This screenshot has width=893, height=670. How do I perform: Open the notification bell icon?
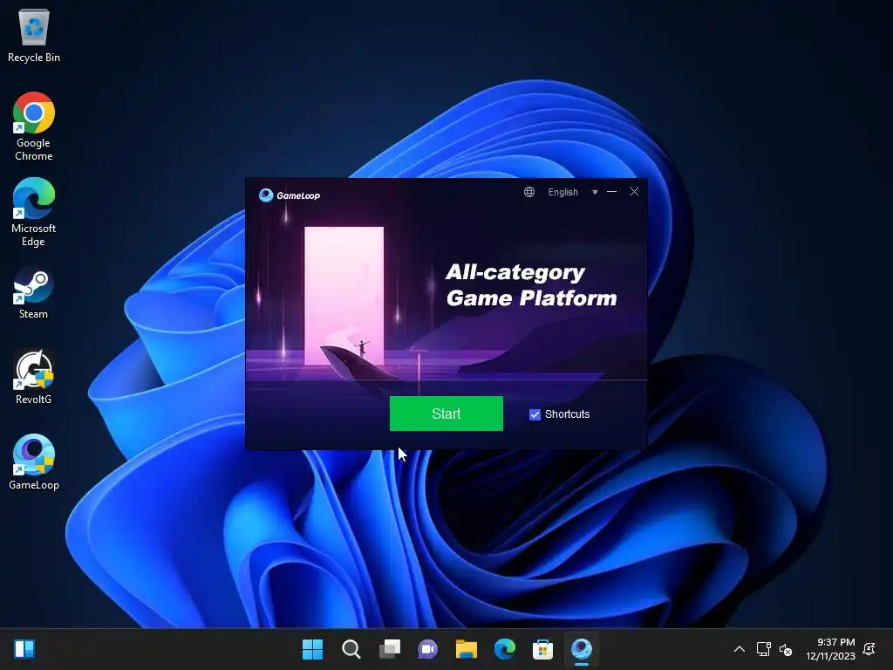[x=869, y=649]
